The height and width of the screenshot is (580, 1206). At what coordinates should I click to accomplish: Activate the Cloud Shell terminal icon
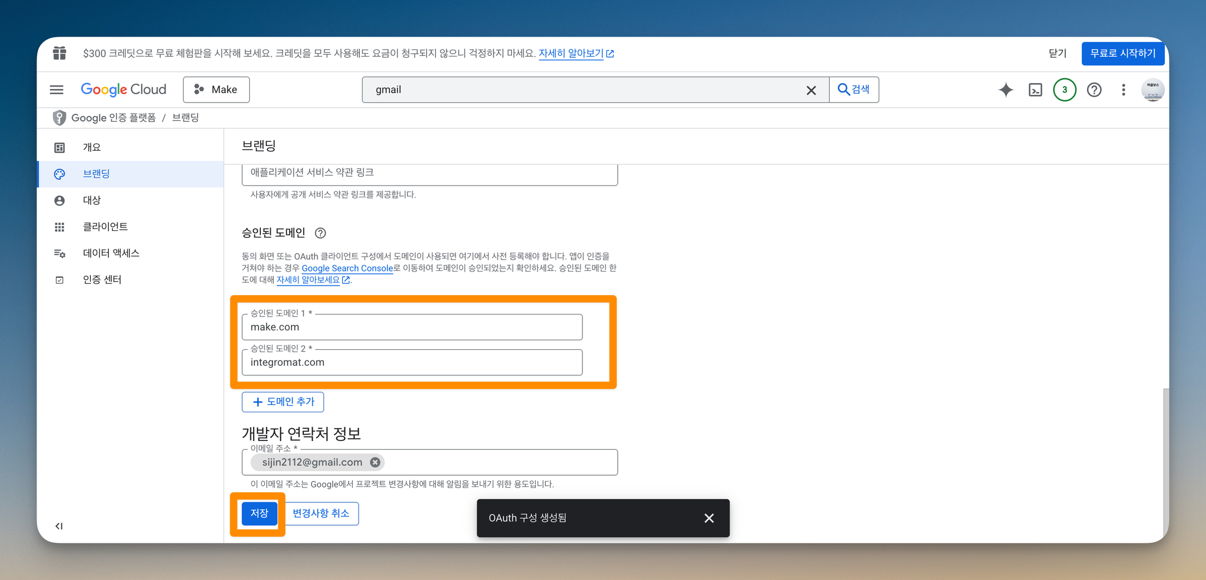pyautogui.click(x=1035, y=90)
